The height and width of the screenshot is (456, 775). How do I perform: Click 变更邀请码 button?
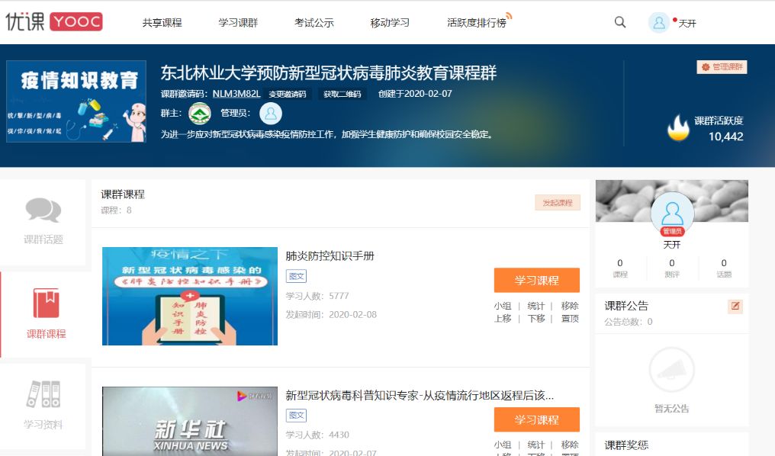point(288,95)
